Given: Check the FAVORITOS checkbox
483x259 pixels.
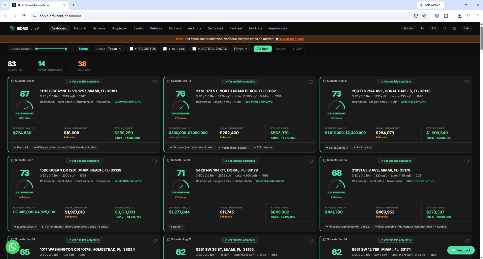Looking at the screenshot, I should coord(131,49).
